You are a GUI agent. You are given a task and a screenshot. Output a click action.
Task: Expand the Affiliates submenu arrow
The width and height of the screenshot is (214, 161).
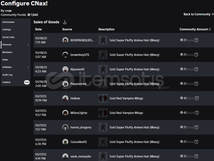click(28, 67)
